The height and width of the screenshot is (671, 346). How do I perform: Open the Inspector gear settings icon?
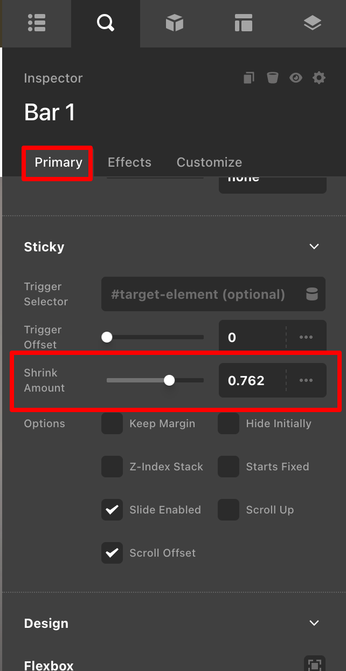(319, 78)
